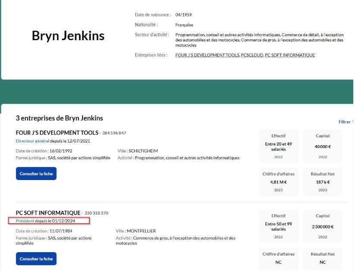Follow PC SOFT INFORMATIQUE link in Entreprises liées
355x272 pixels.
(289, 55)
